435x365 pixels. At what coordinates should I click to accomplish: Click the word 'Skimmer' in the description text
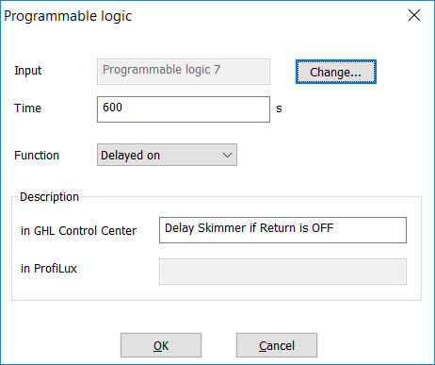(222, 227)
